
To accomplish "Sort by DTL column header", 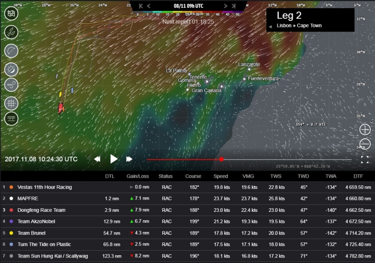I will click(x=110, y=176).
